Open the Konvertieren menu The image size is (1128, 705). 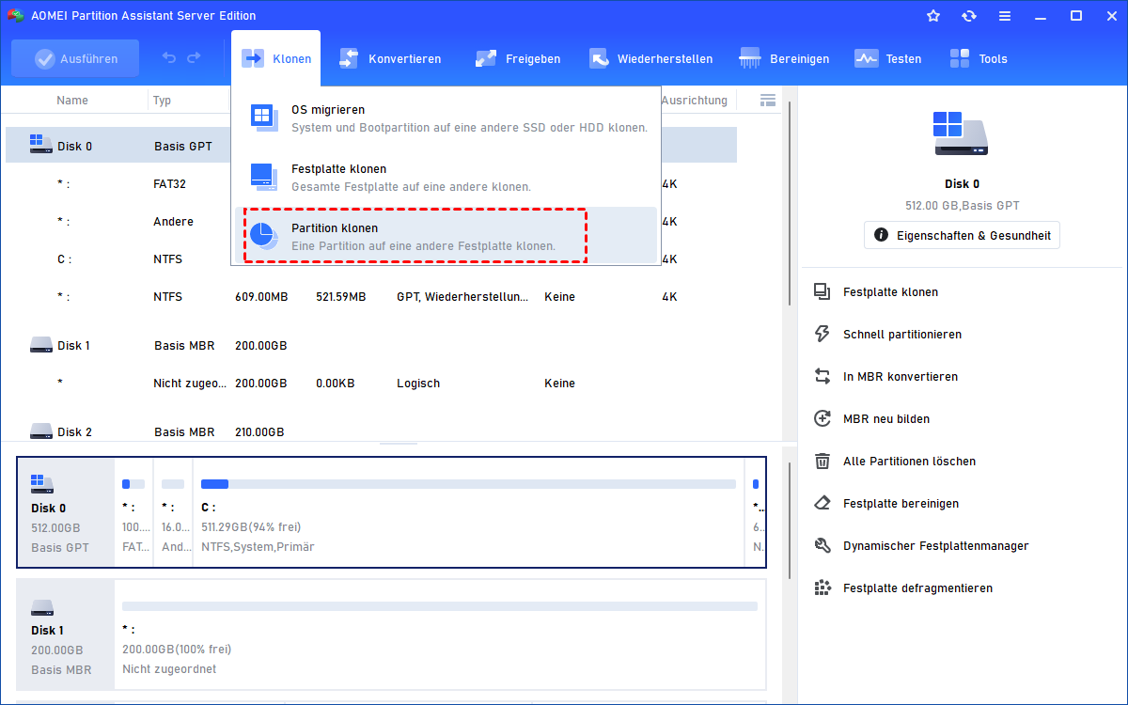click(x=390, y=58)
